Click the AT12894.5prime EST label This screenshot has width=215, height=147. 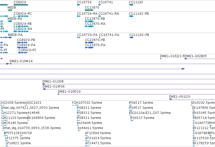98,133
